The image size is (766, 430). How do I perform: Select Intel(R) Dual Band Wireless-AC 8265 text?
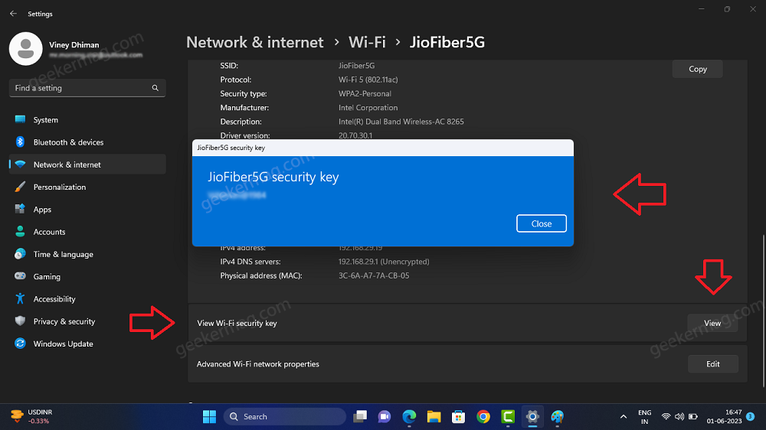[x=401, y=122]
